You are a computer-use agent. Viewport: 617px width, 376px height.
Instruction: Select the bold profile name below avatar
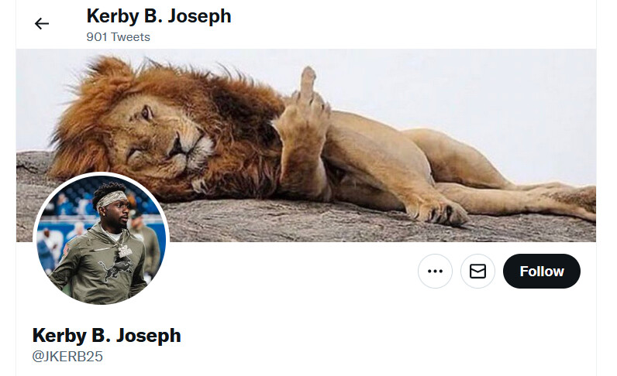point(107,336)
